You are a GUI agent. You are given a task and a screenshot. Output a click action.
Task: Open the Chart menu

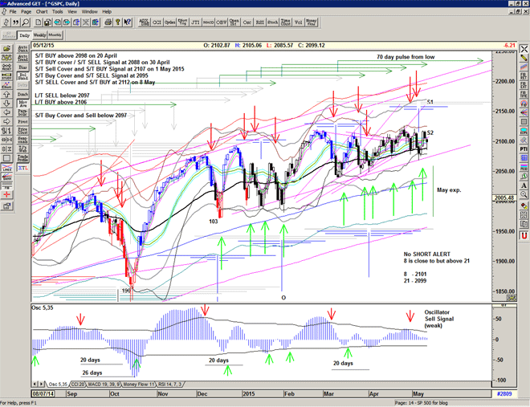click(43, 12)
